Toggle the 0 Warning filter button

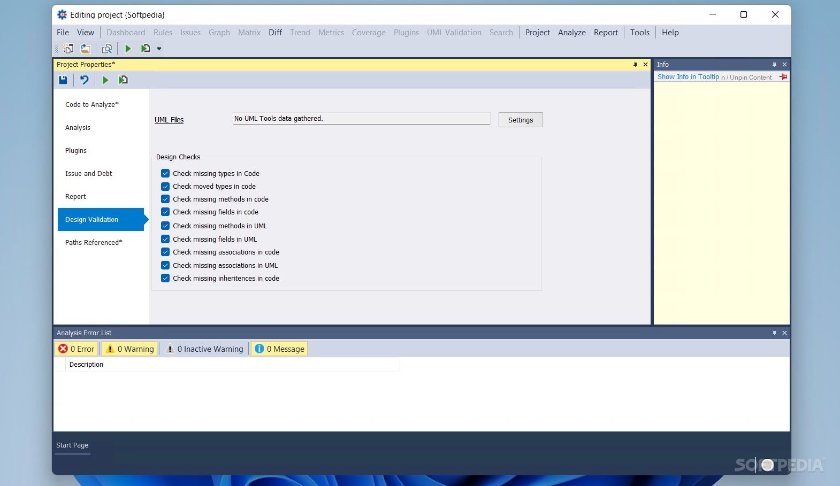click(x=130, y=349)
